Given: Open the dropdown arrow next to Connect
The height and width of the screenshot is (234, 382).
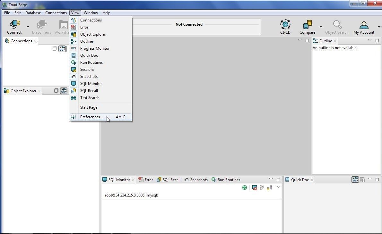Looking at the screenshot, I should pyautogui.click(x=28, y=27).
